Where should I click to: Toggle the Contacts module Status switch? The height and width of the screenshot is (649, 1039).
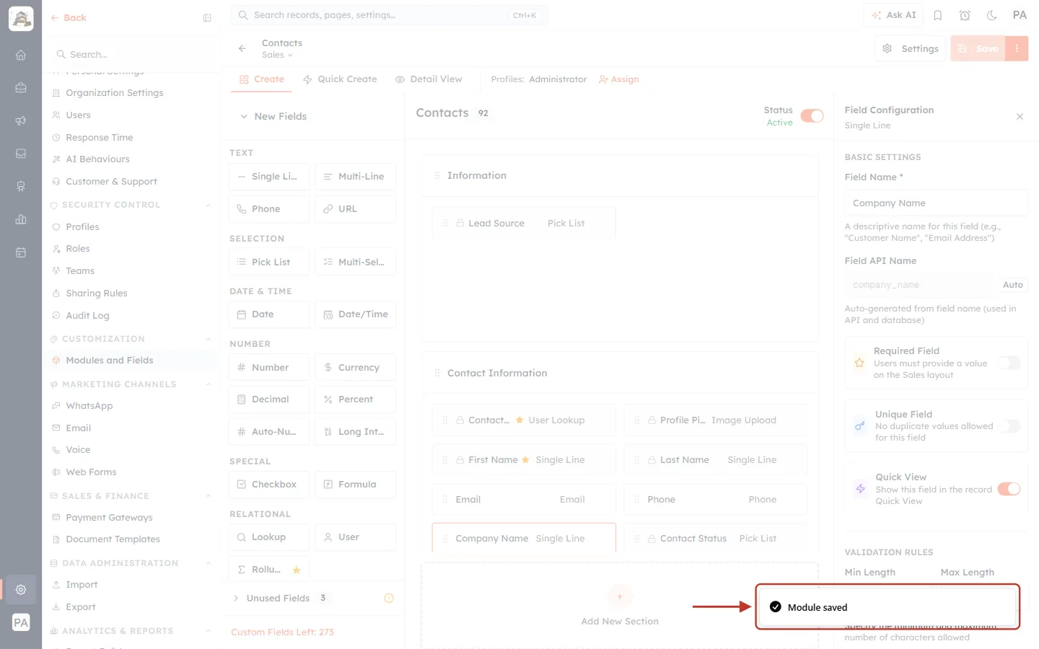point(812,116)
